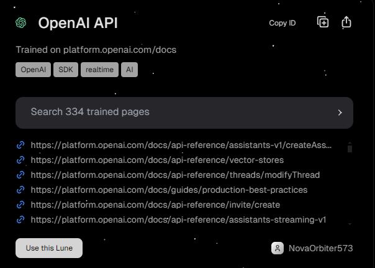The height and width of the screenshot is (268, 375).
Task: Open the assistants-streaming-v1 link
Action: click(x=178, y=219)
